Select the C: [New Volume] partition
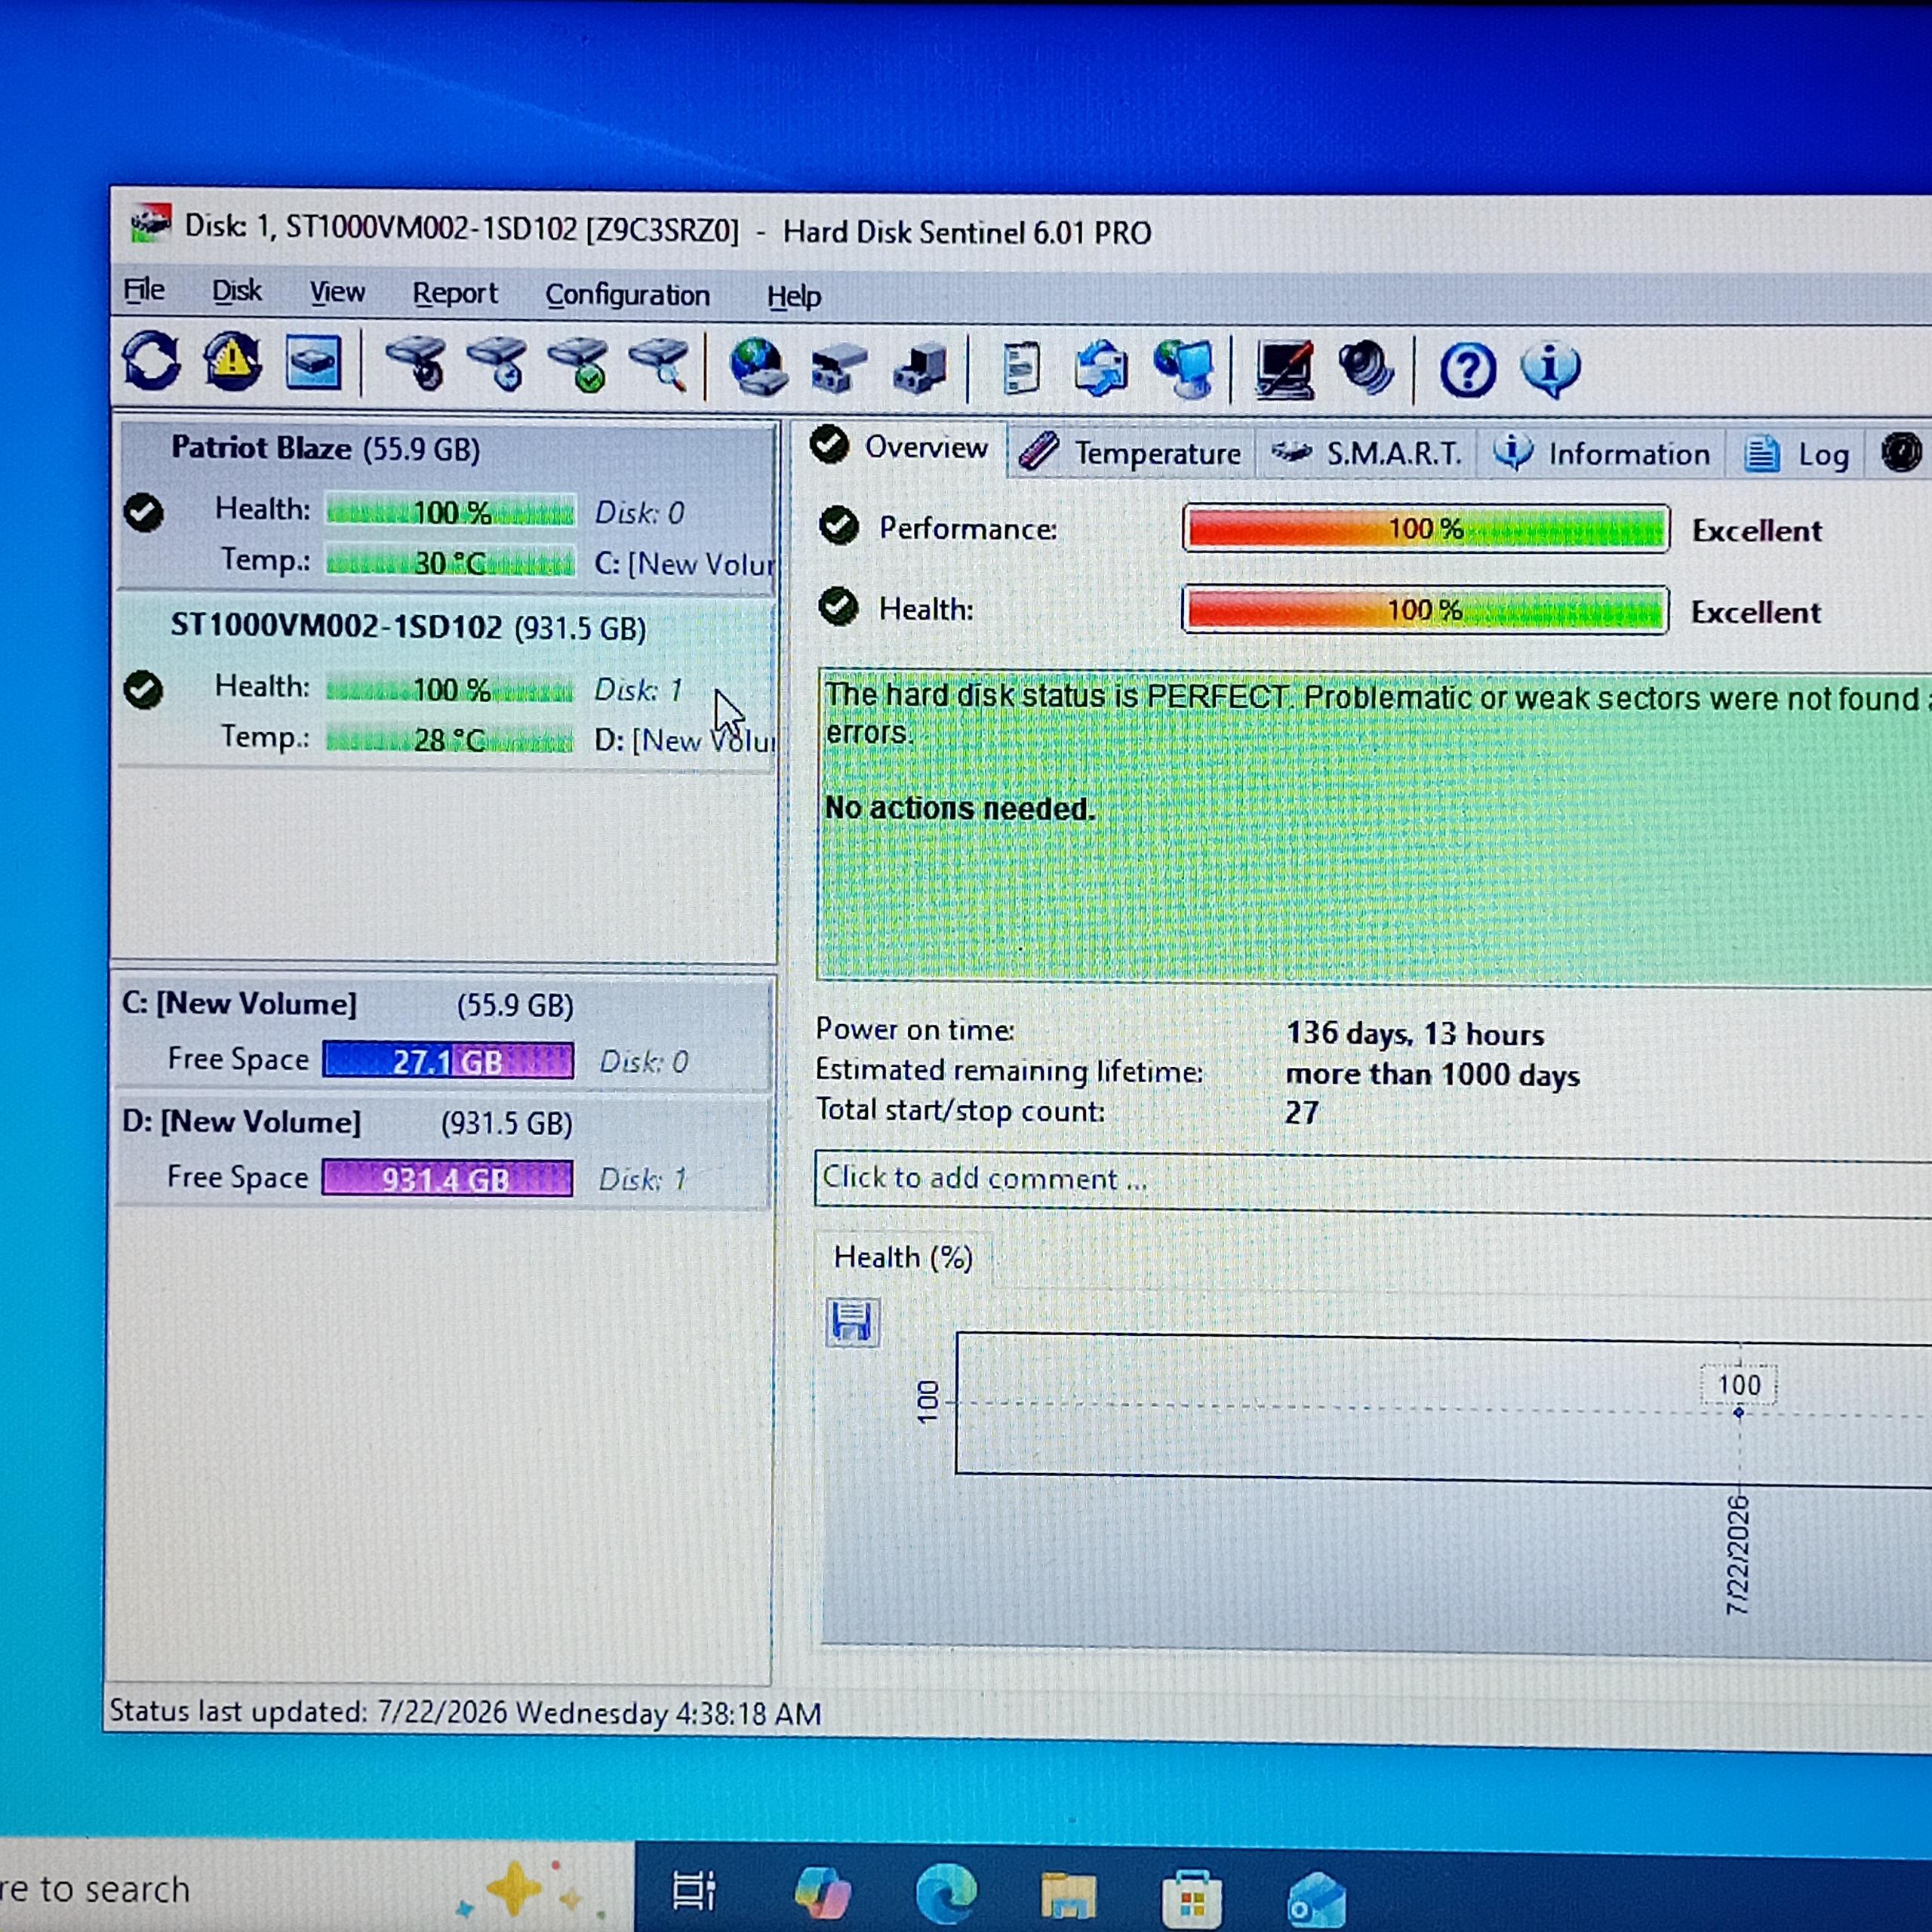This screenshot has height=1932, width=1932. 444,1033
